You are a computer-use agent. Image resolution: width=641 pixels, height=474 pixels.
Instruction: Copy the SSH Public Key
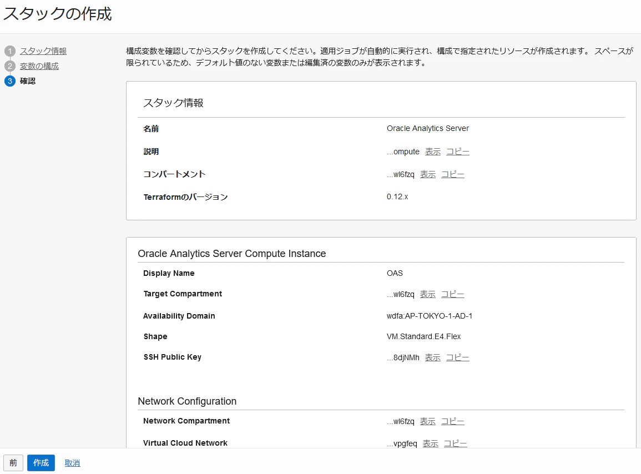click(457, 357)
